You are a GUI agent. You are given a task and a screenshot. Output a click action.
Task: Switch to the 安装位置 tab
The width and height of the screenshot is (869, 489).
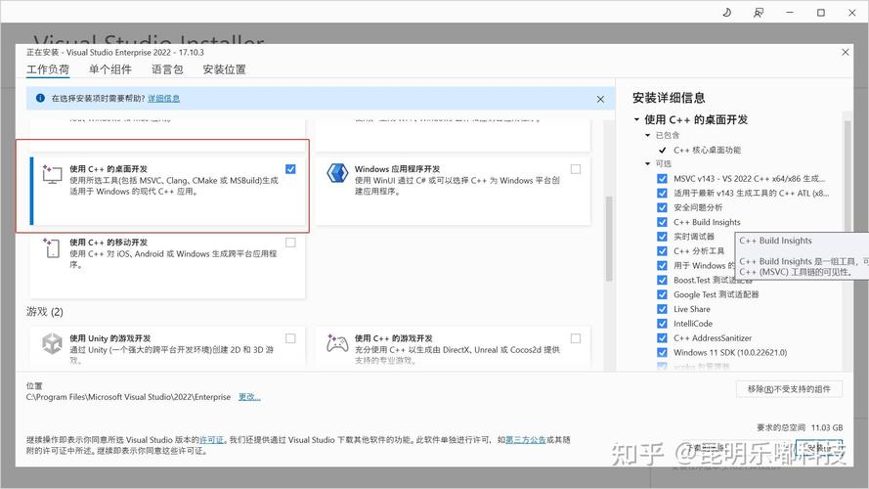click(x=224, y=69)
